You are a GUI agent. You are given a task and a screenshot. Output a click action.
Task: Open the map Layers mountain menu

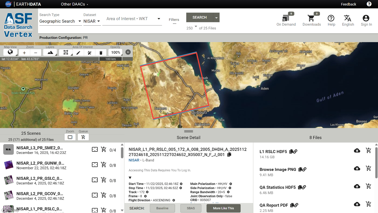(50, 52)
